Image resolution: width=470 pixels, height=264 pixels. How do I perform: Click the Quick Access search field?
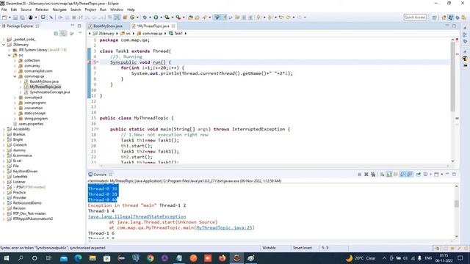415,18
